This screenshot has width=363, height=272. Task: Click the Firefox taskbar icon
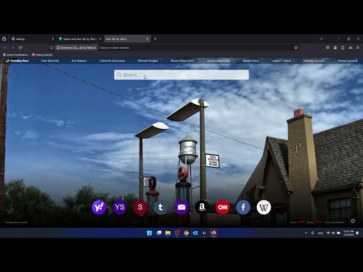pos(213,233)
